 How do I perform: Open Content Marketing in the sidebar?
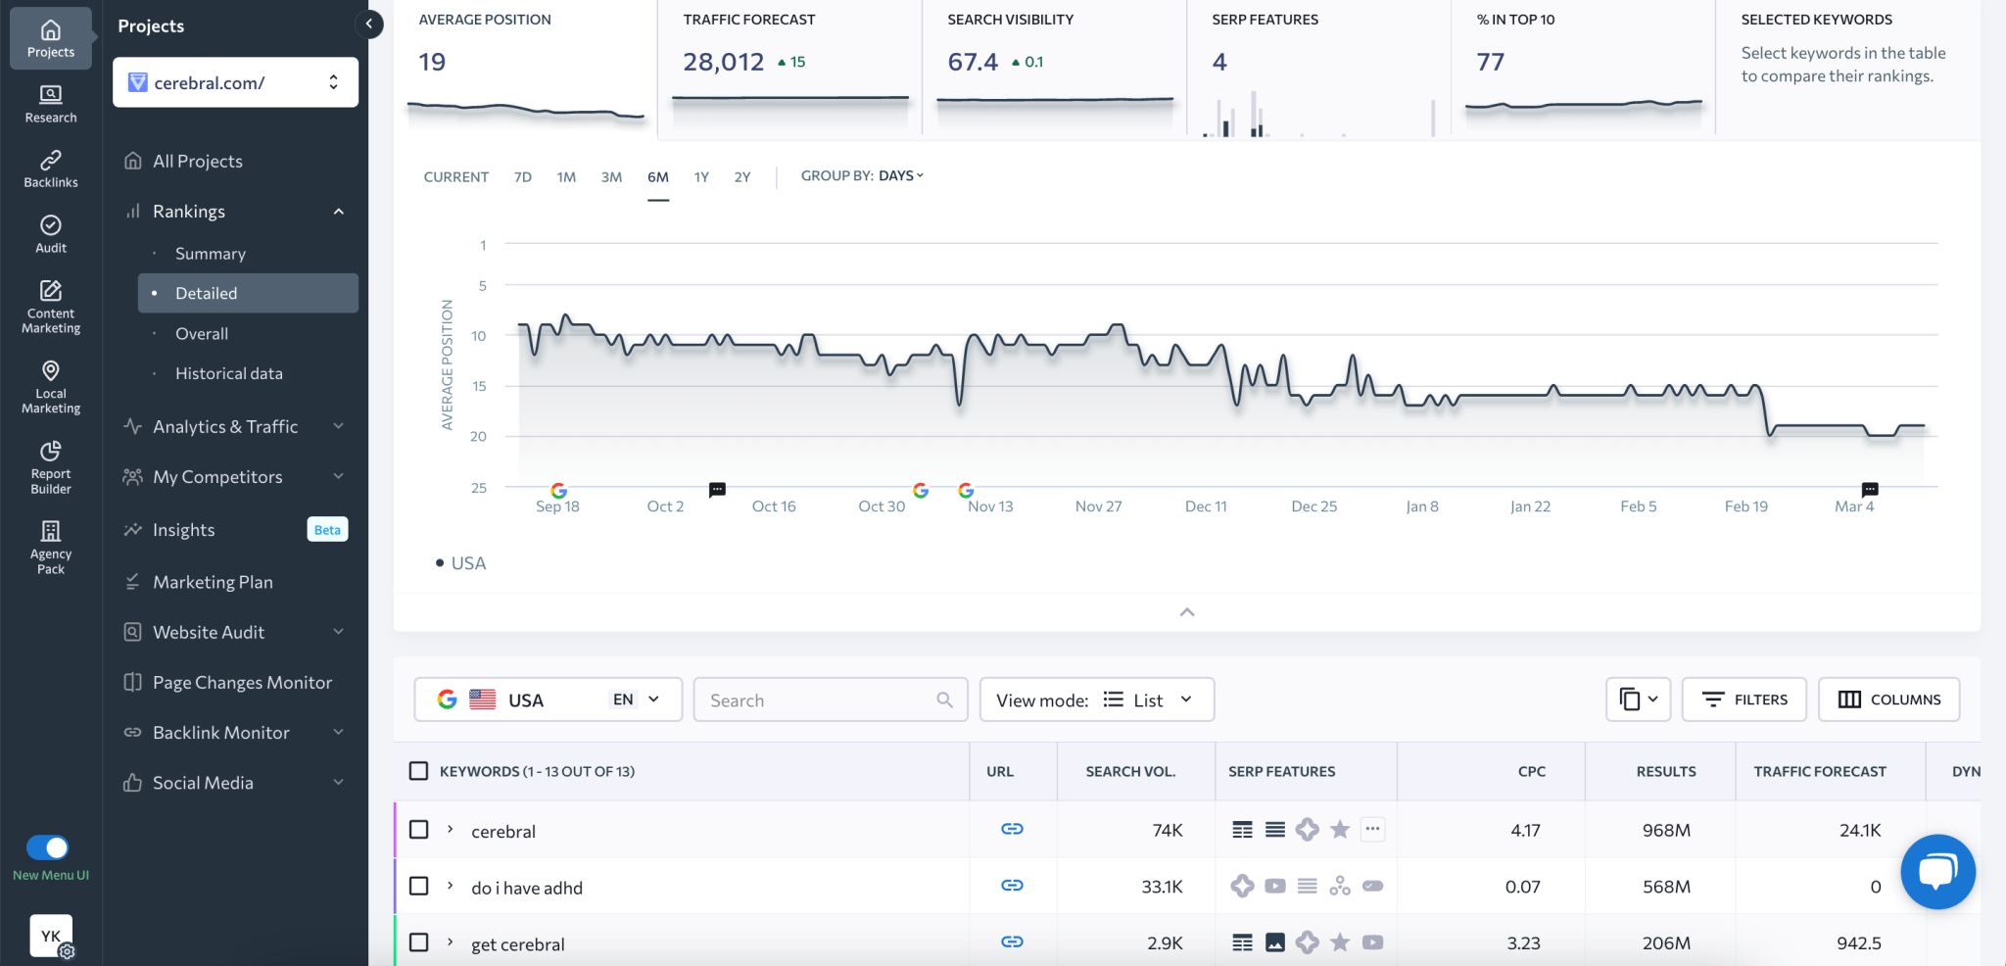coord(50,304)
